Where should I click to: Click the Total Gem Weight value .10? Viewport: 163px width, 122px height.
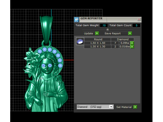point(104,25)
